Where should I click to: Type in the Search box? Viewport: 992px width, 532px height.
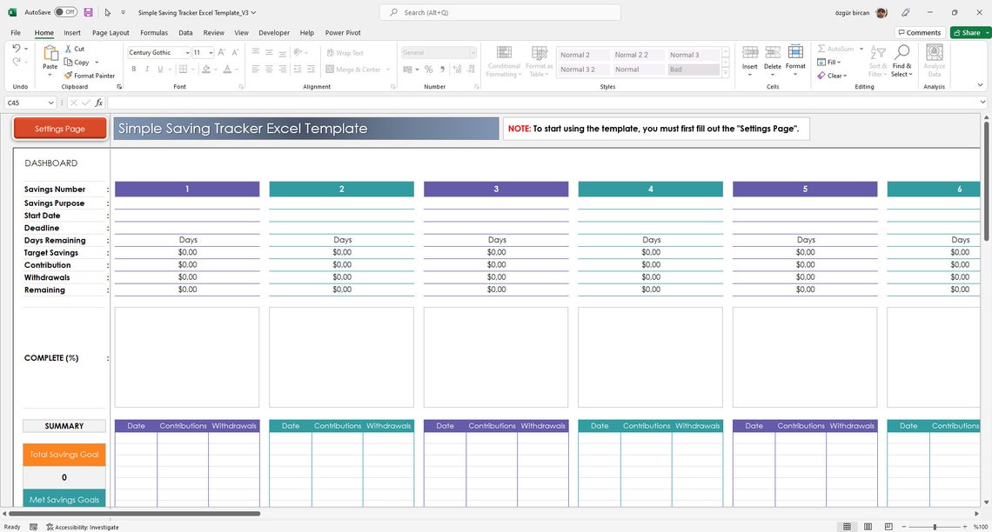[496, 12]
